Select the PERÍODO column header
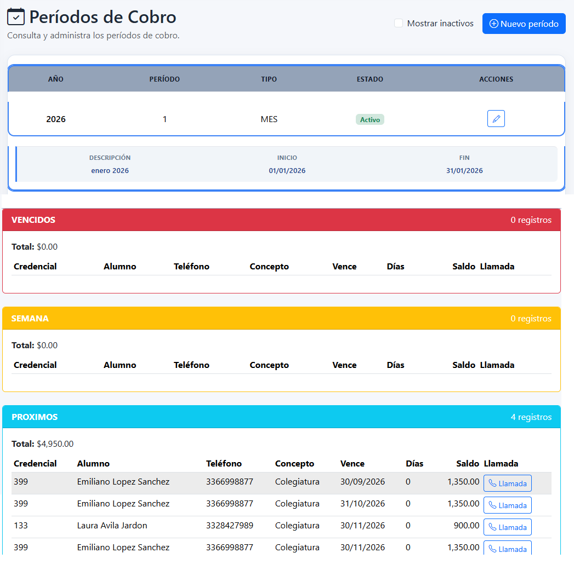 (164, 79)
